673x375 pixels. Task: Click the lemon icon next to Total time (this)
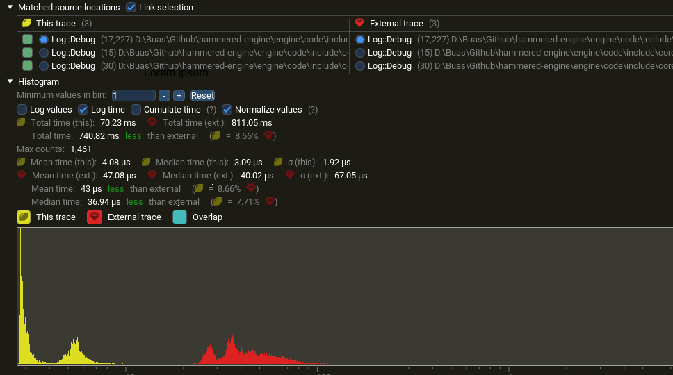(x=22, y=123)
